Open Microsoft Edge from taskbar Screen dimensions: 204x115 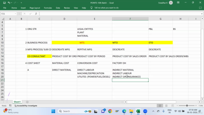click(124, 111)
